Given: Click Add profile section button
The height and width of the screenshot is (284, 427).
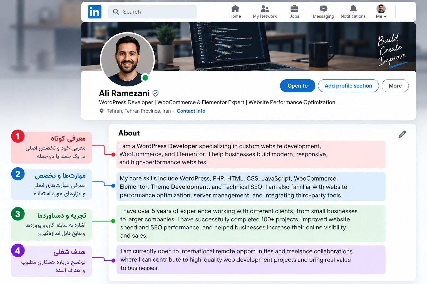Looking at the screenshot, I should coord(348,86).
